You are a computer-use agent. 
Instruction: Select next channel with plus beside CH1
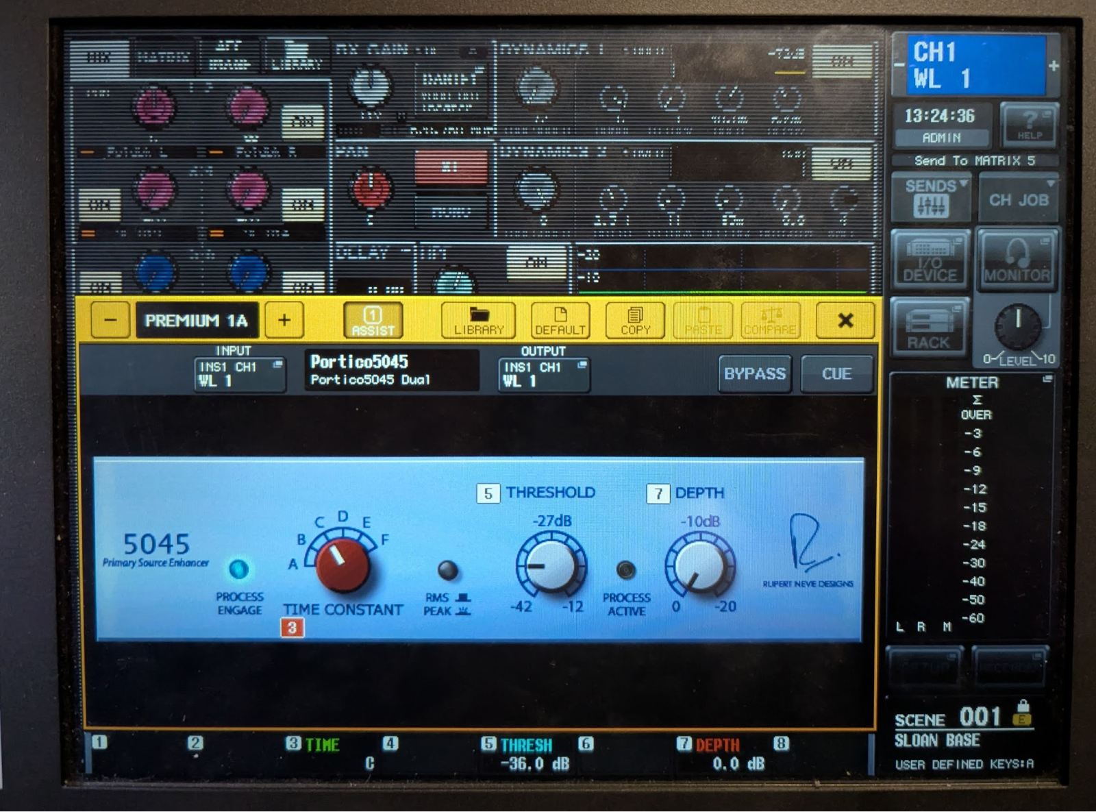1054,65
